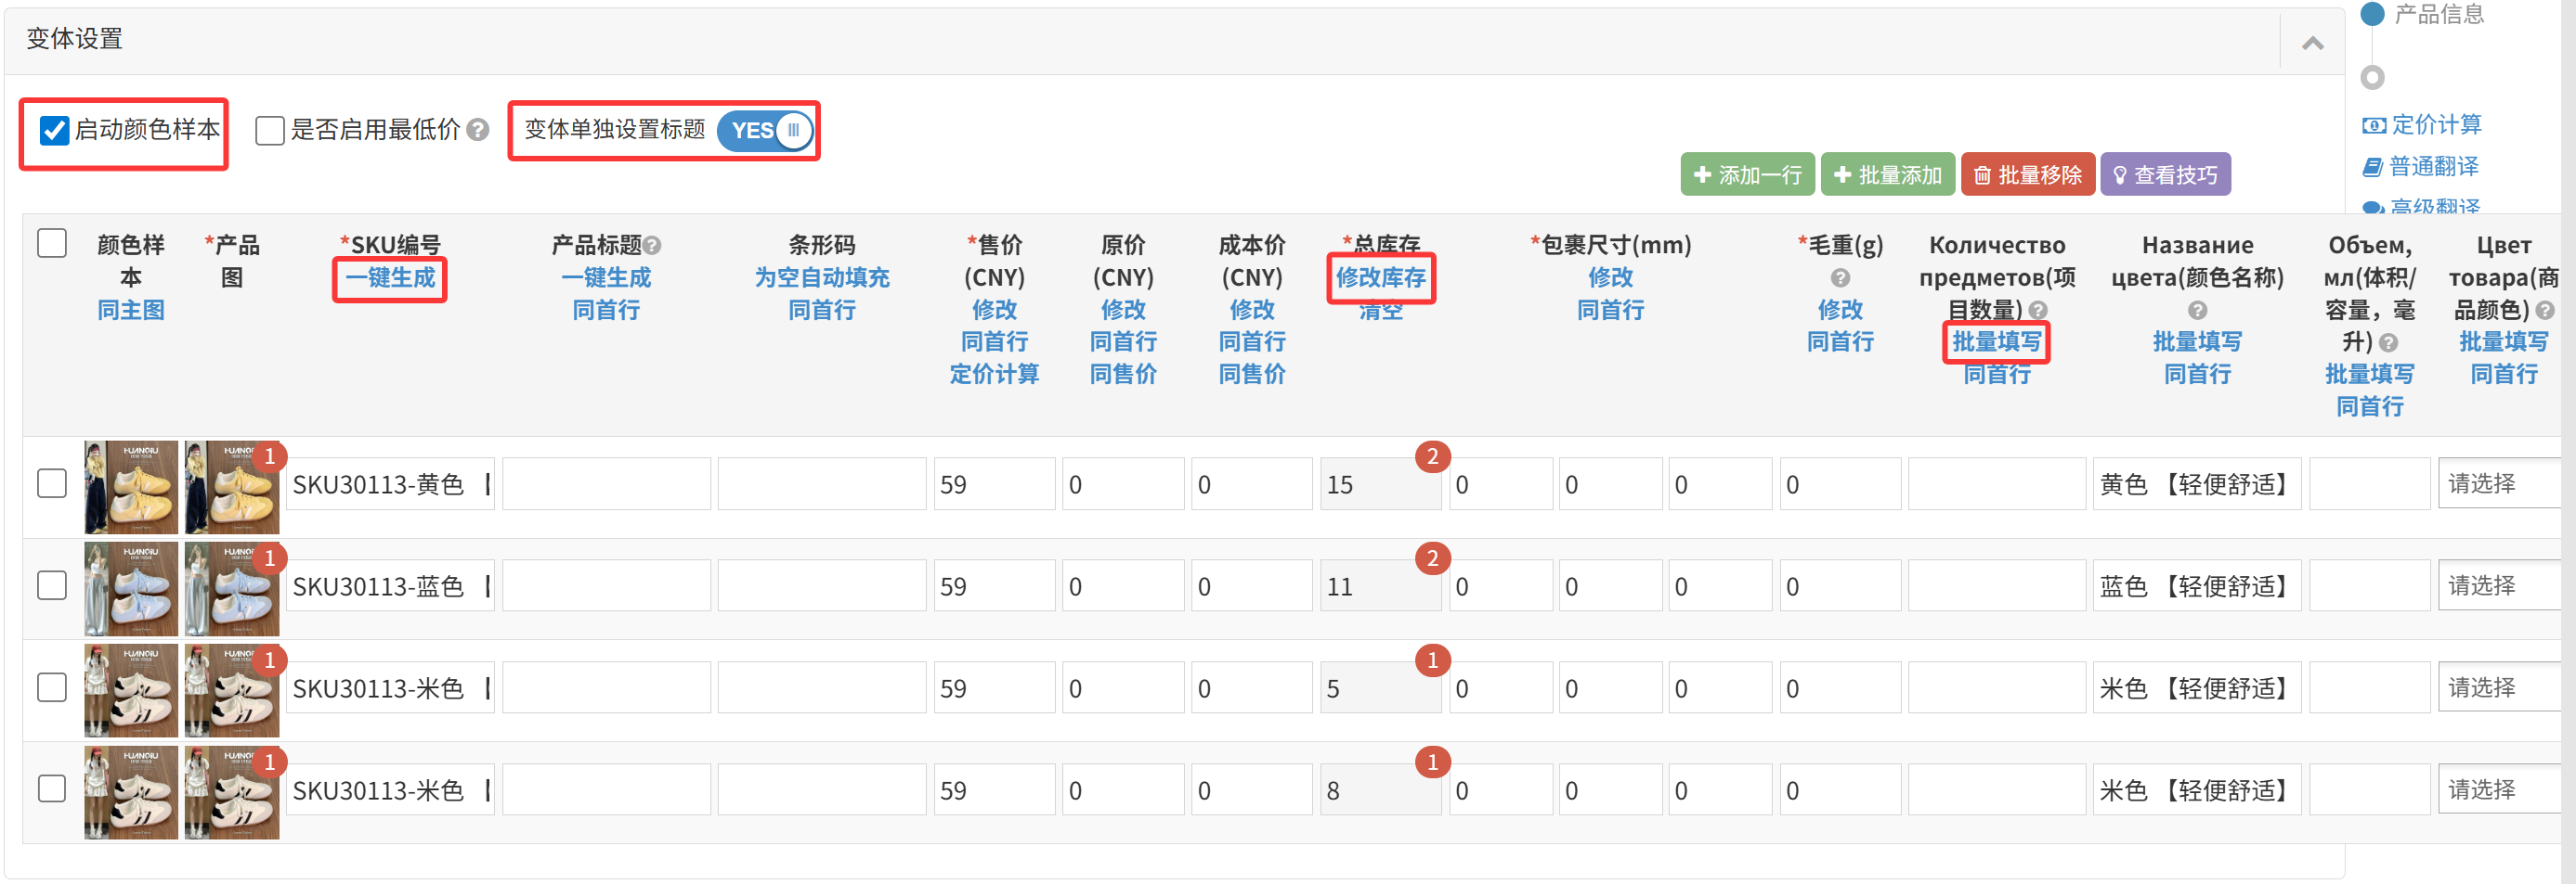This screenshot has width=2576, height=884.
Task: Go to 产品信息 section in side navigation
Action: (x=2438, y=14)
